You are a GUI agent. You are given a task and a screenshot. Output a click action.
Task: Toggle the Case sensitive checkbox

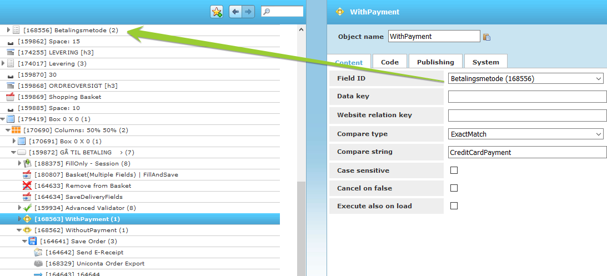click(454, 170)
